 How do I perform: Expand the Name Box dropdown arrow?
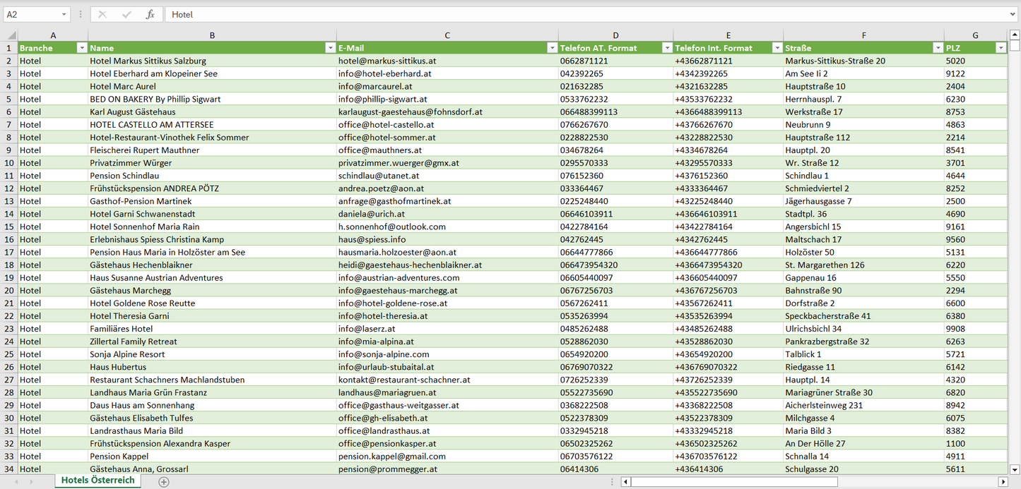(x=64, y=14)
